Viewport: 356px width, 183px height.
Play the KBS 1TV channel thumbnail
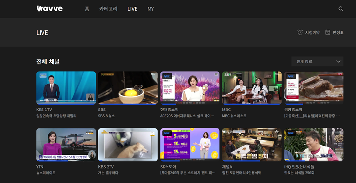(66, 88)
